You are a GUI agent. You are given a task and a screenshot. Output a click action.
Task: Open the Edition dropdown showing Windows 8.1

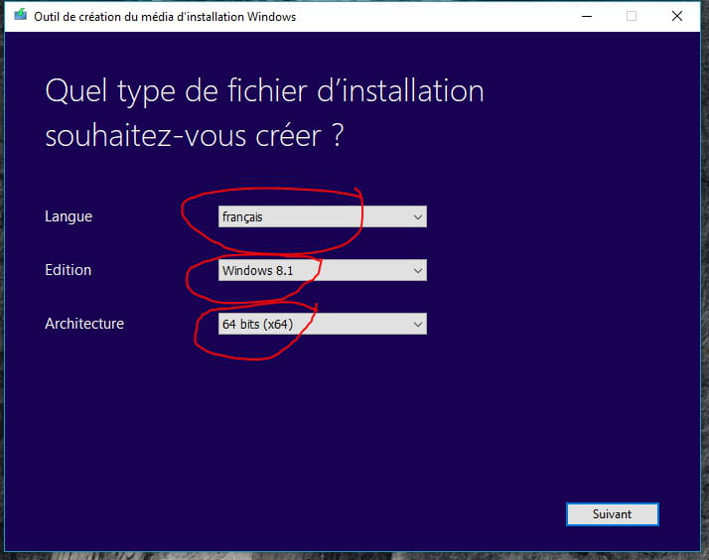pyautogui.click(x=322, y=270)
